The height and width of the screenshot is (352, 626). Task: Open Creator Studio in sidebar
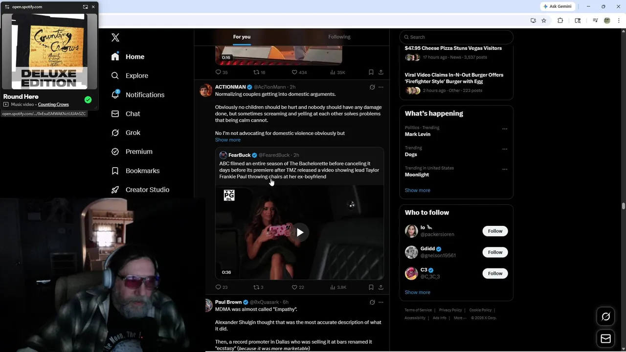pyautogui.click(x=140, y=190)
